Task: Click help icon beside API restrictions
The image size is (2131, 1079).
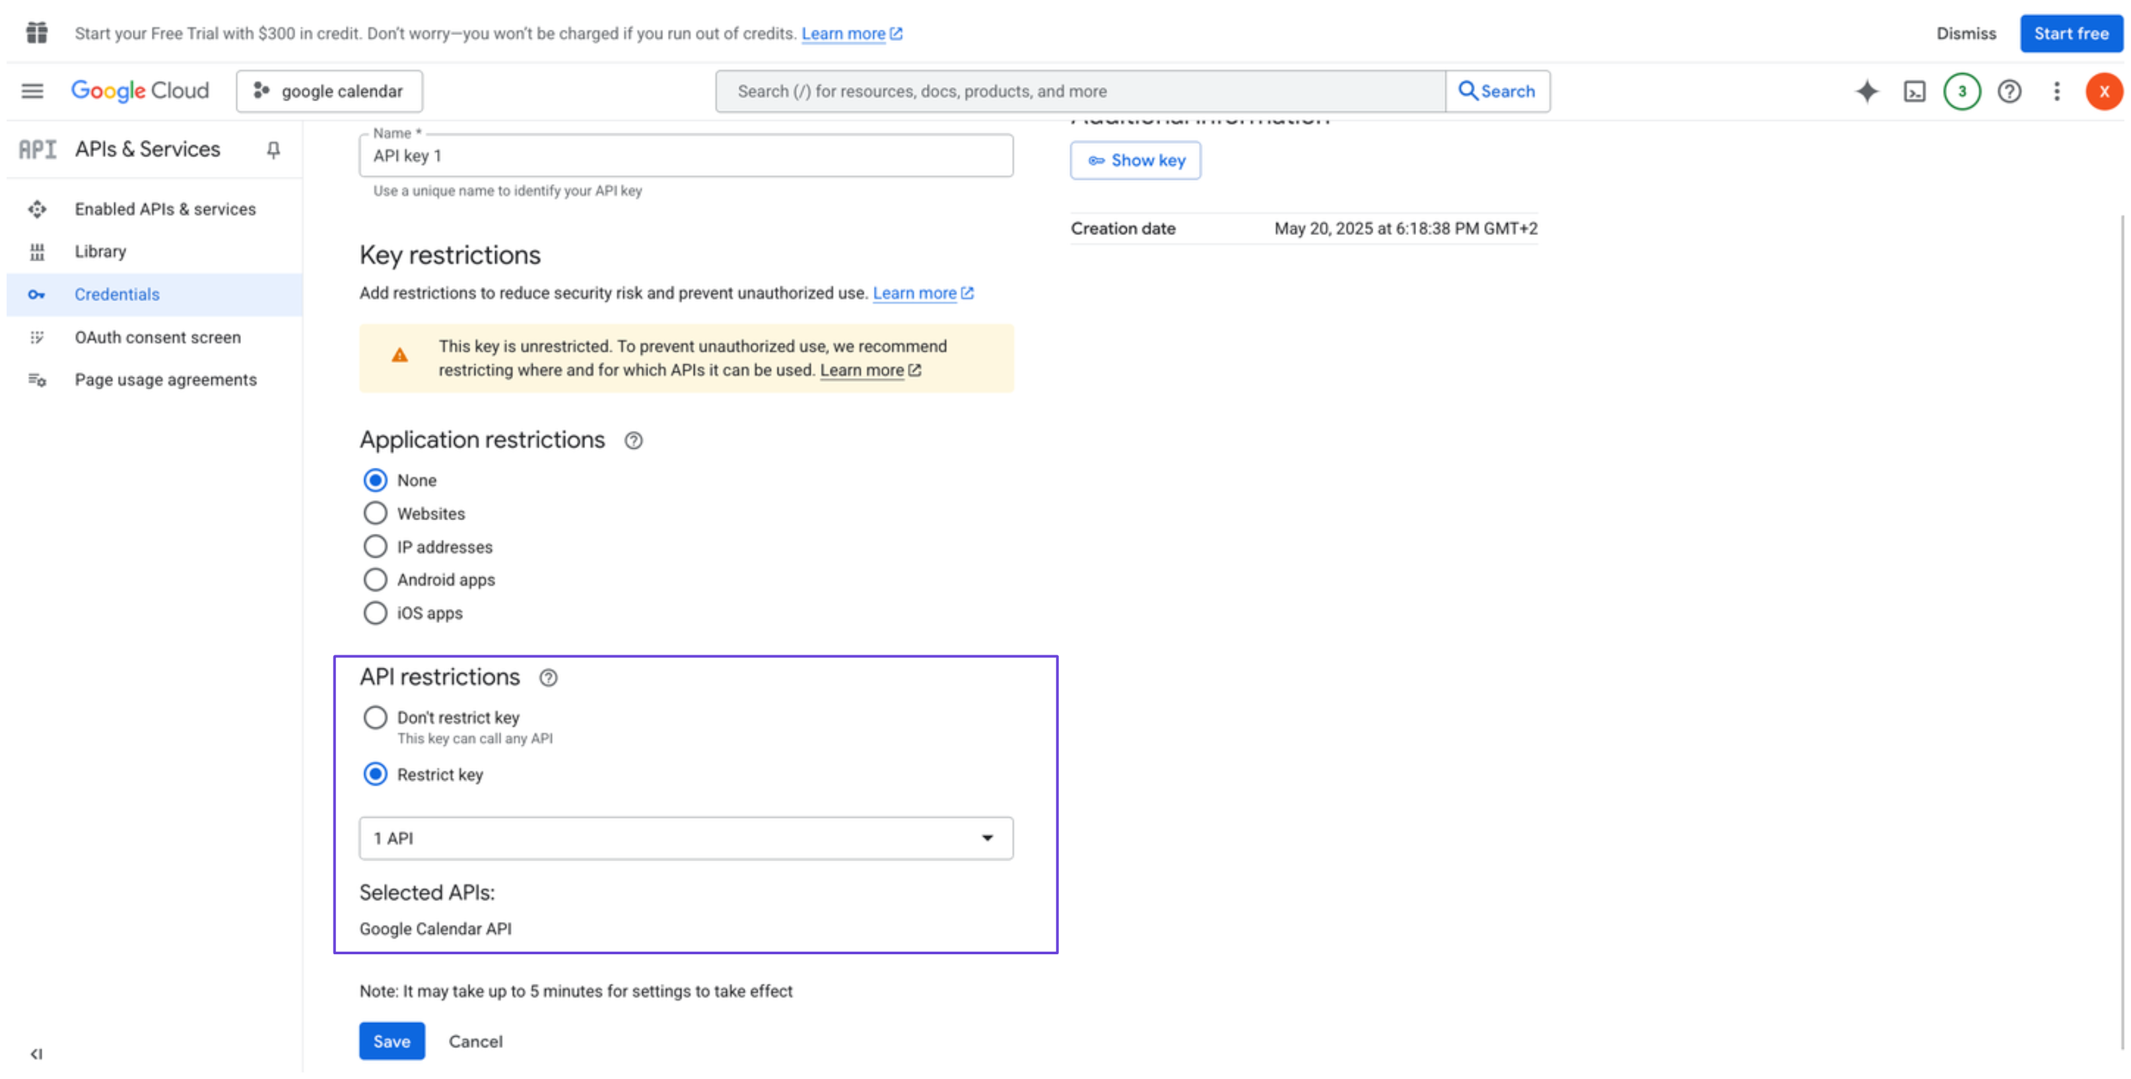Action: pyautogui.click(x=548, y=678)
